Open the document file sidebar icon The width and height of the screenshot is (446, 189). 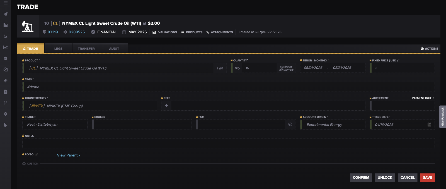[5, 92]
